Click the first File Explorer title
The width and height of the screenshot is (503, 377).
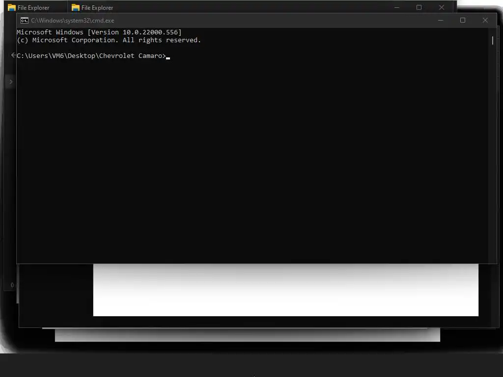[x=33, y=8]
